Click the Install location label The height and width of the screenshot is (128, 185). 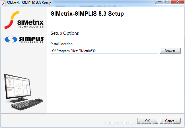62,44
